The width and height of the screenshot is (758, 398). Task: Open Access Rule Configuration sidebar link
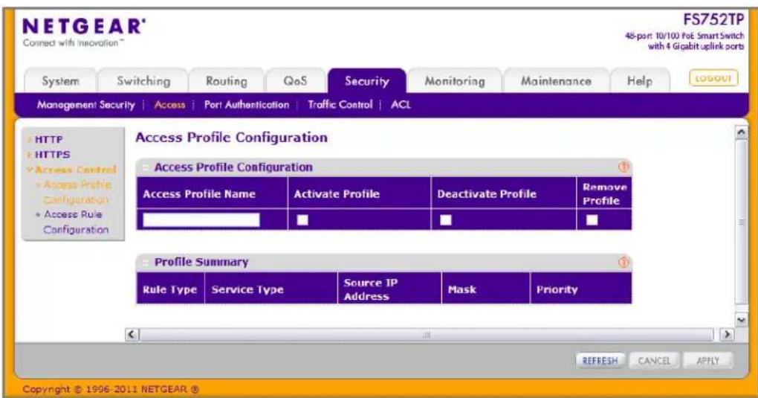75,222
